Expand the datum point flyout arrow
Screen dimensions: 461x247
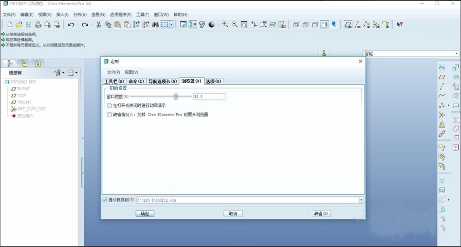(449, 105)
